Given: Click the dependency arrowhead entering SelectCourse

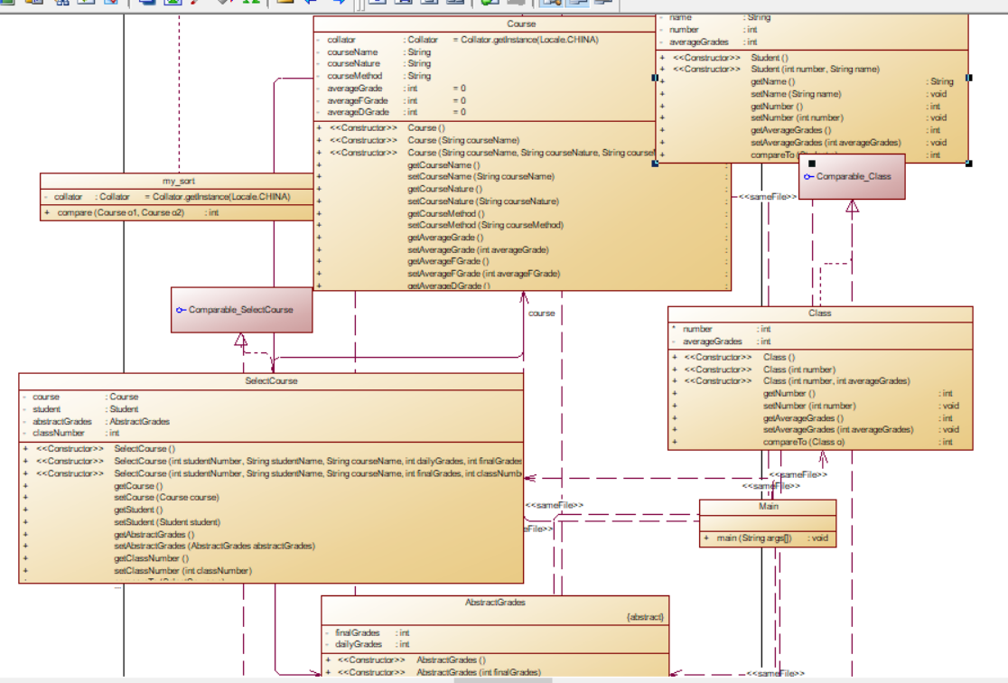Looking at the screenshot, I should [x=529, y=478].
